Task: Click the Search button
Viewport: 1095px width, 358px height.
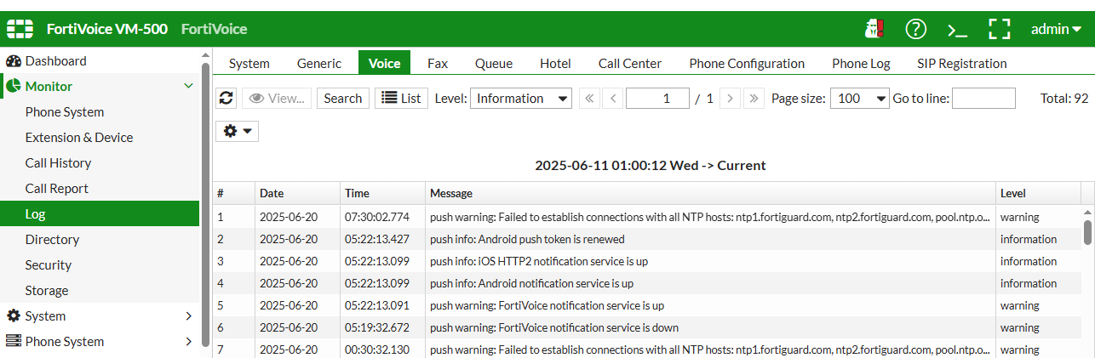Action: coord(343,99)
